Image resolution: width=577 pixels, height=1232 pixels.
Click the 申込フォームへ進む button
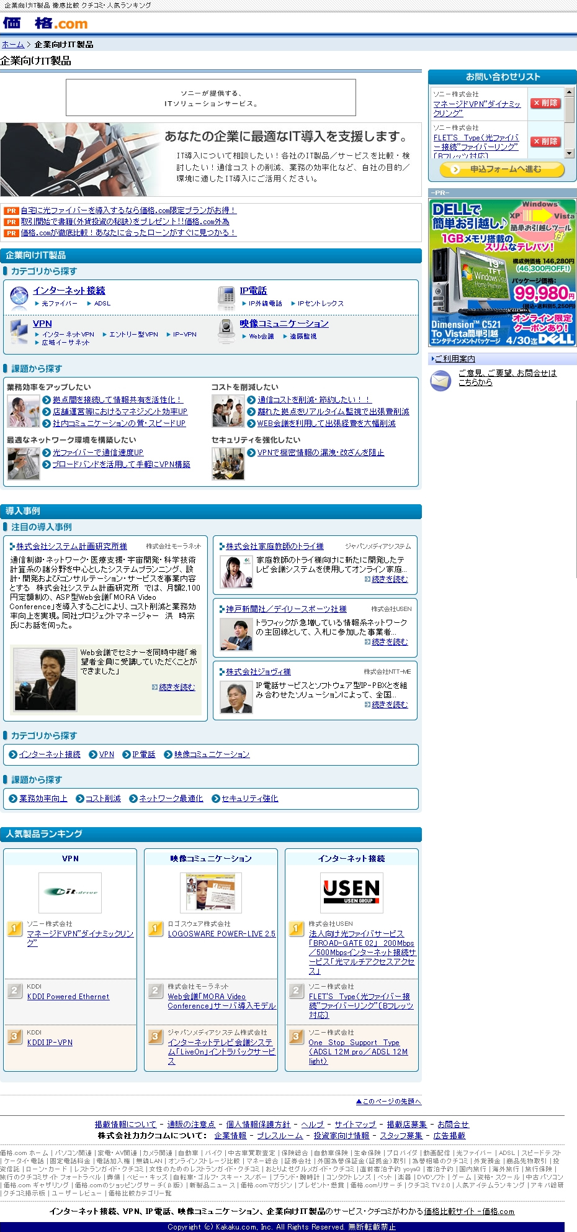[x=503, y=169]
